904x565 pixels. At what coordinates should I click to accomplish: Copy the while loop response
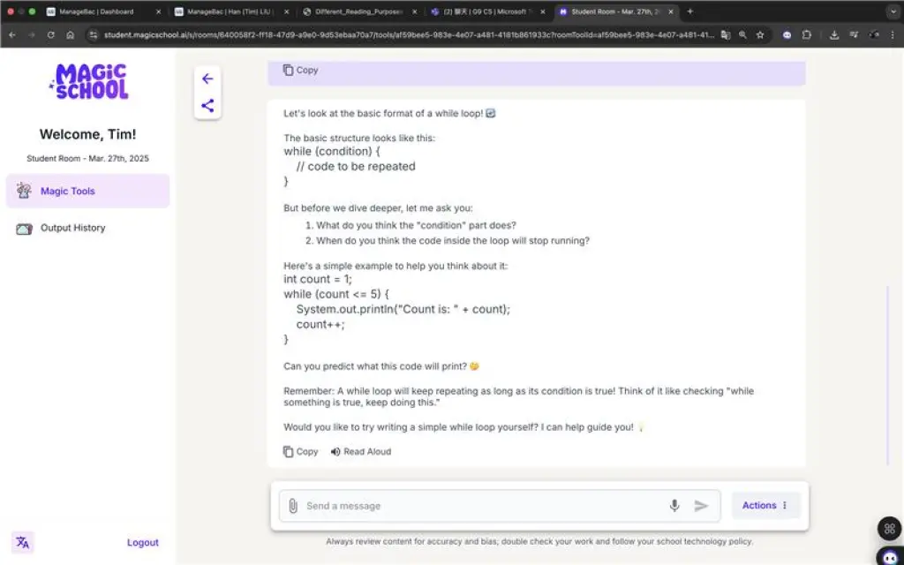click(x=300, y=451)
